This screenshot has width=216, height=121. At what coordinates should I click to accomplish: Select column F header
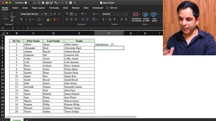(109, 33)
